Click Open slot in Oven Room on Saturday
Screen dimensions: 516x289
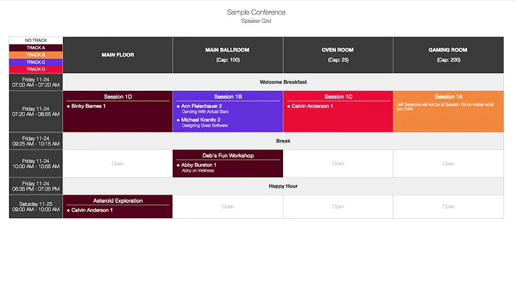click(x=338, y=207)
